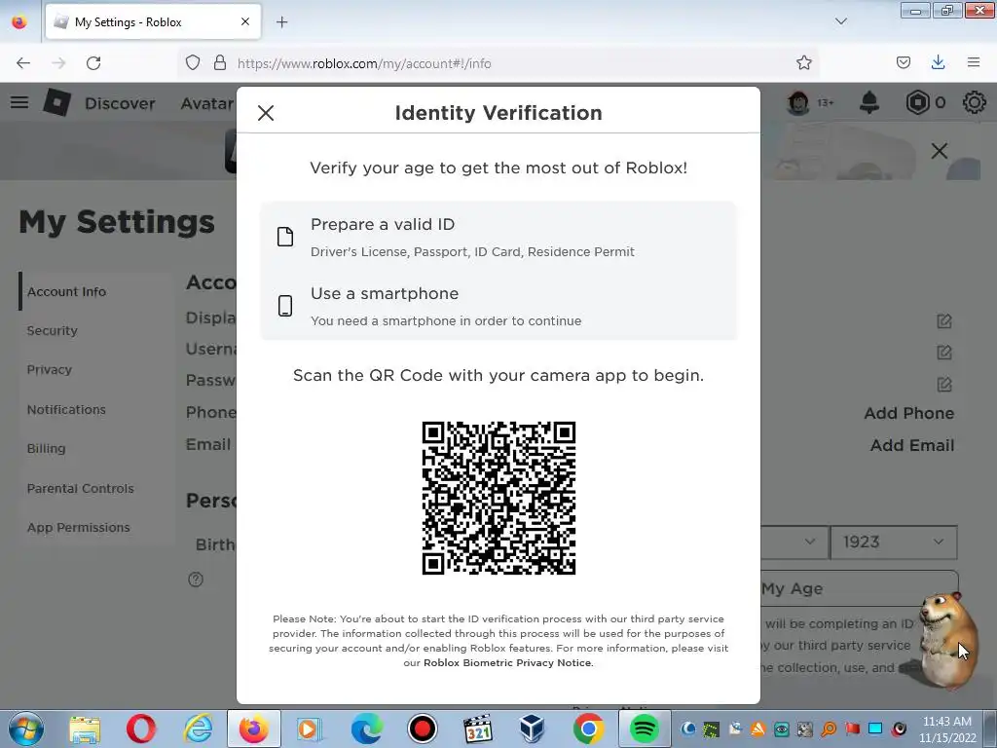Click the QR code image

498,498
